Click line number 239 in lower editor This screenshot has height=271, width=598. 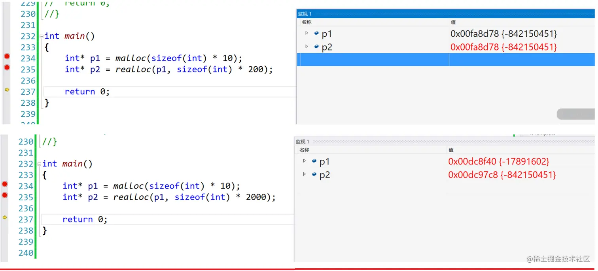[x=26, y=241]
